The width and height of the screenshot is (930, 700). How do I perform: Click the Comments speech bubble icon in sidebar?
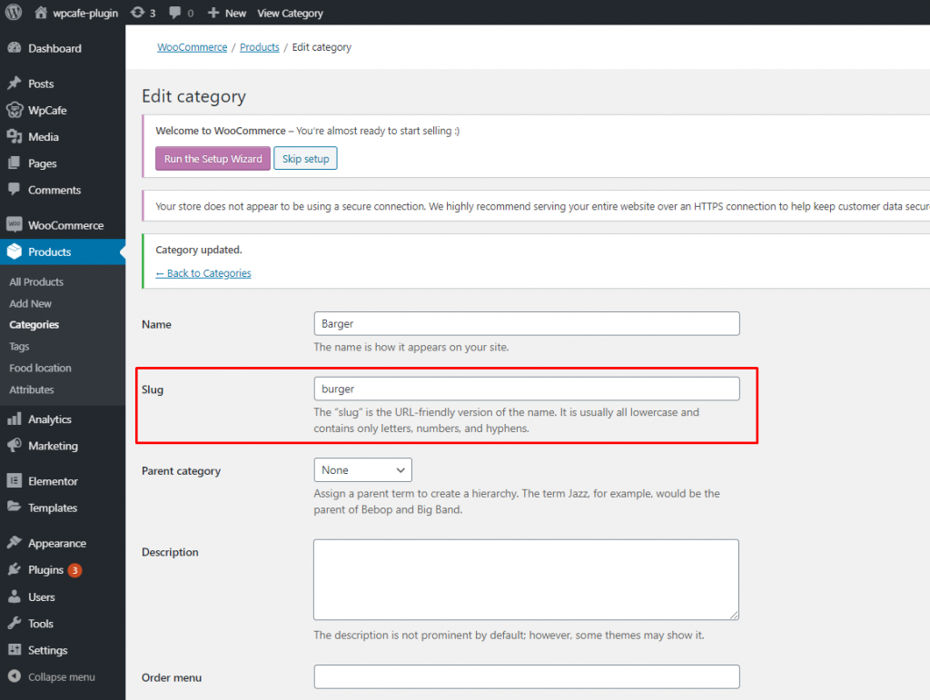15,190
